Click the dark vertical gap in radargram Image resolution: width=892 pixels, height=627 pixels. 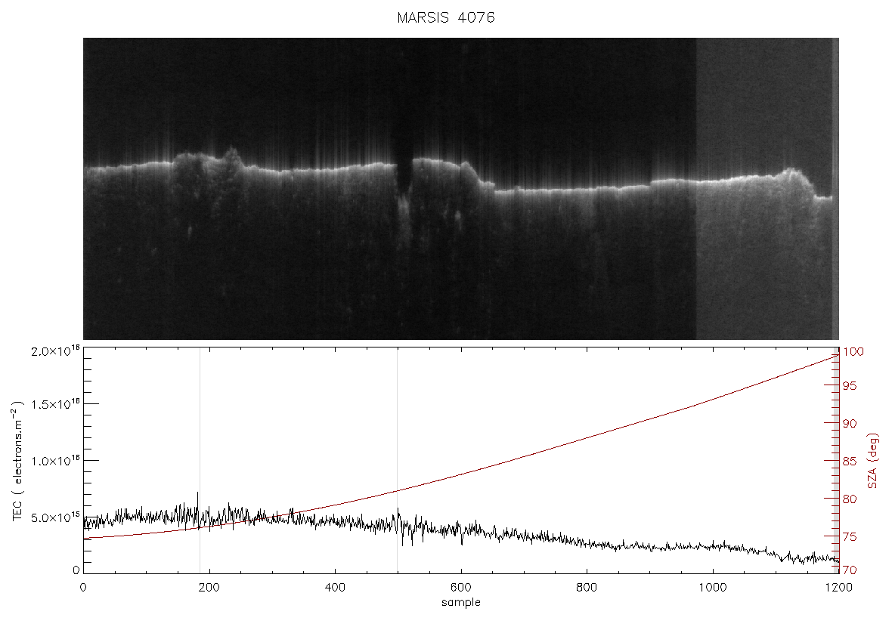click(404, 171)
